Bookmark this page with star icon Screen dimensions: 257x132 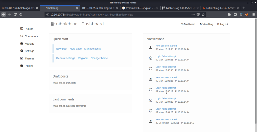203,15
